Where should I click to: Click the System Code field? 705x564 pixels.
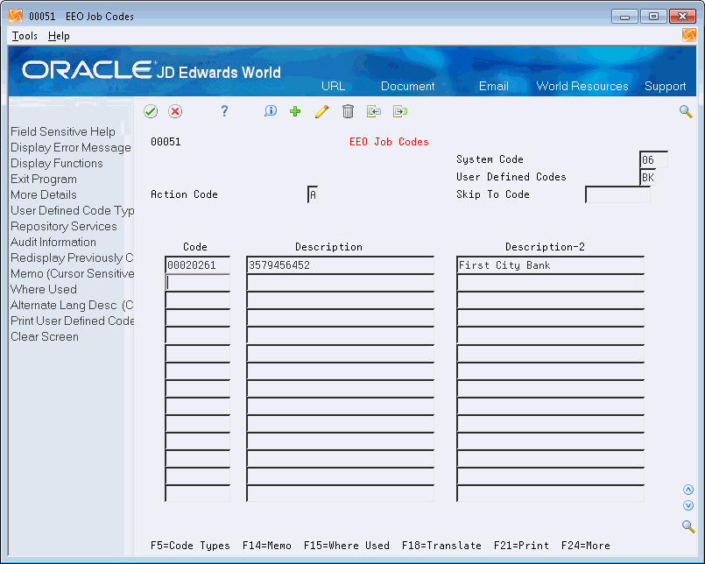[x=653, y=159]
